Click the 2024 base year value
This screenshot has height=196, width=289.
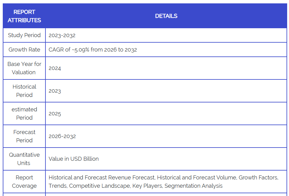point(55,68)
